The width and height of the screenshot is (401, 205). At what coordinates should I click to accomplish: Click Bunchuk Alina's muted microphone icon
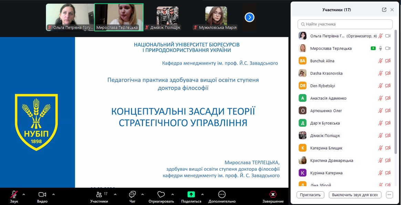pyautogui.click(x=381, y=61)
